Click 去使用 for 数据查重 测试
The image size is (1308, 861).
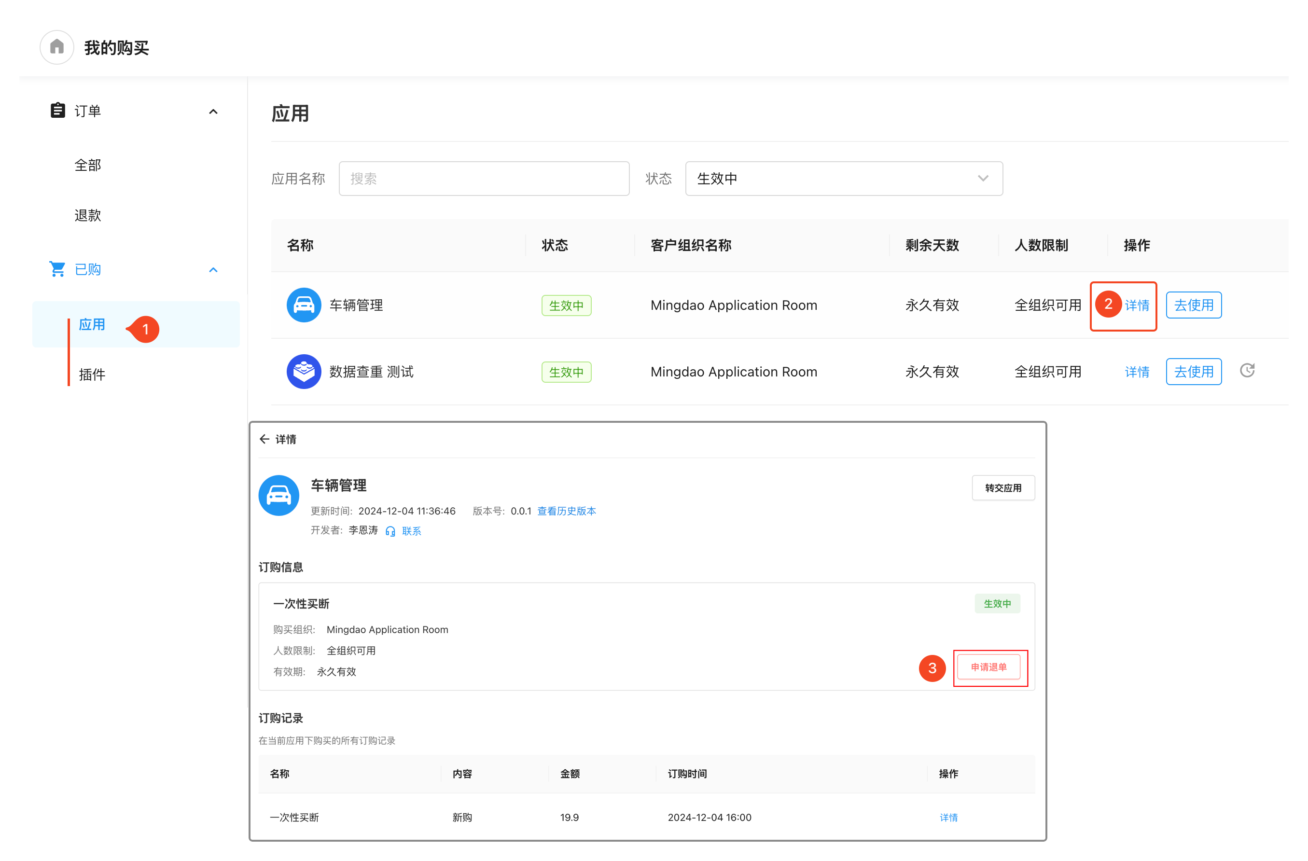click(x=1194, y=372)
